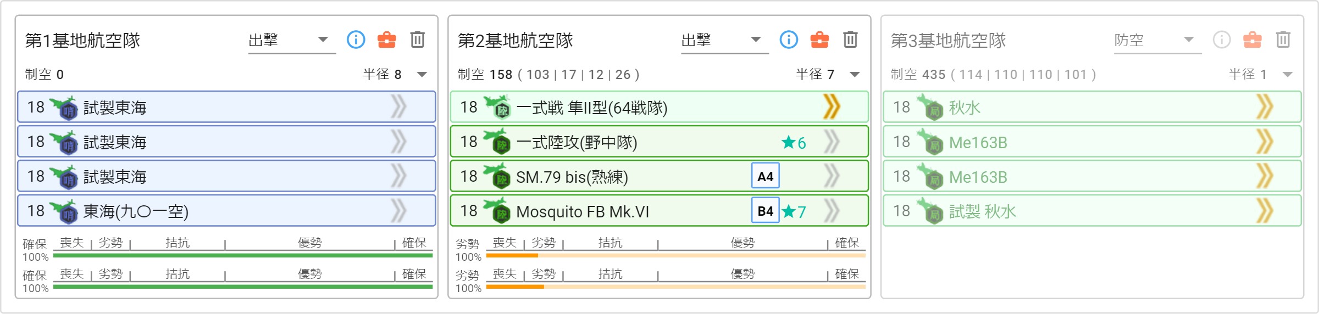Click the ★7 improvement on Mosquito FB Mk.VI

pos(794,211)
